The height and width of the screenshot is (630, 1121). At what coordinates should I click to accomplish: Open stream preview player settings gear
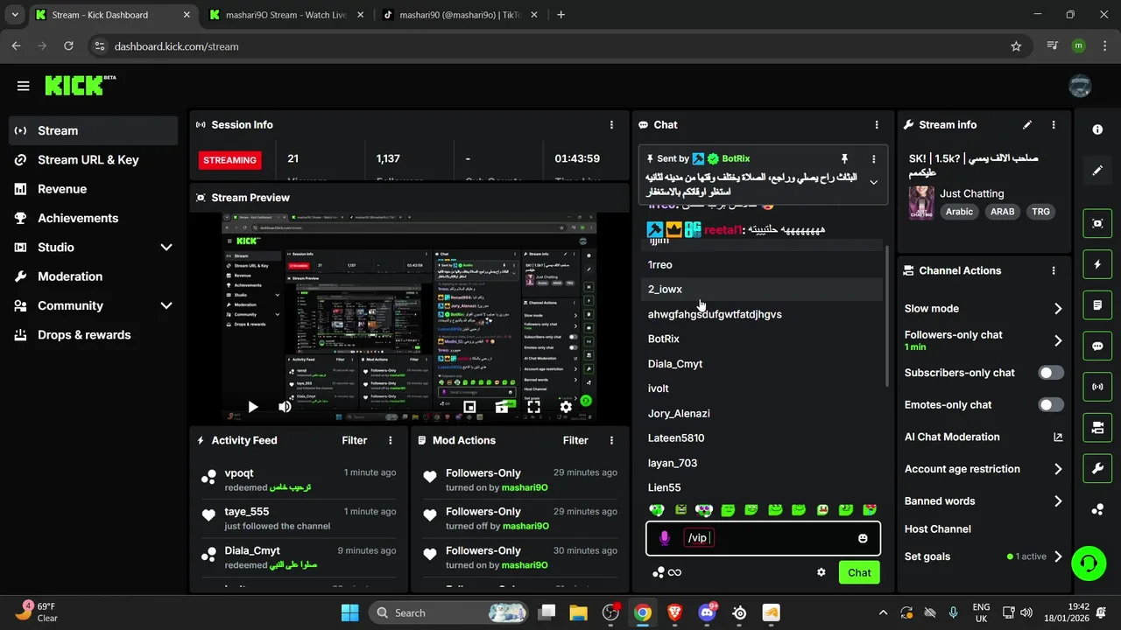(x=566, y=407)
